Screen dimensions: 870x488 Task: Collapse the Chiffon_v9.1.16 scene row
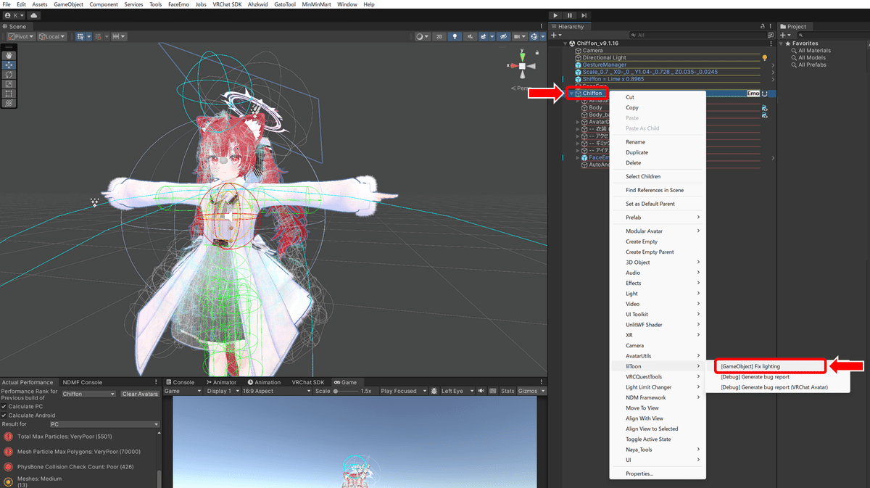(x=566, y=44)
